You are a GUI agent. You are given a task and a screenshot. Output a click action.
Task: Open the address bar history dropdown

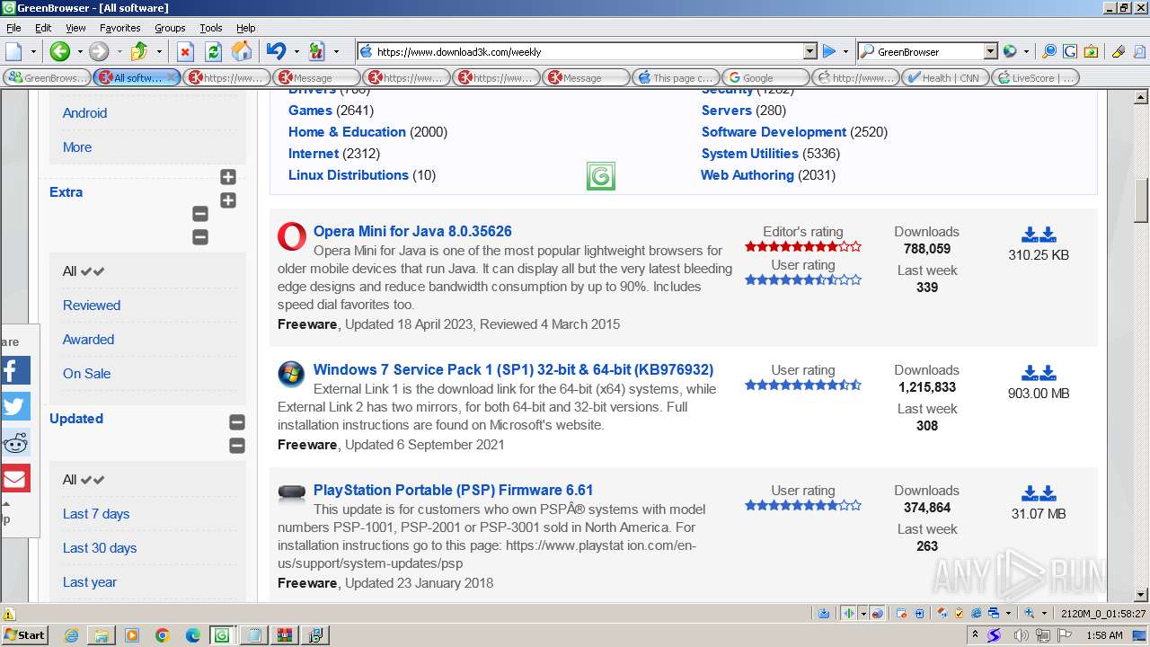[809, 51]
